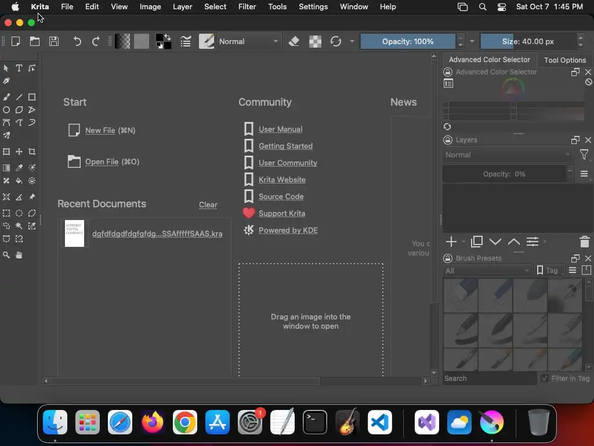Viewport: 594px width, 446px height.
Task: Open Layers blending mode Normal dropdown
Action: pos(507,154)
